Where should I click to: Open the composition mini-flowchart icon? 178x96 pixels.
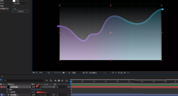pos(47,81)
